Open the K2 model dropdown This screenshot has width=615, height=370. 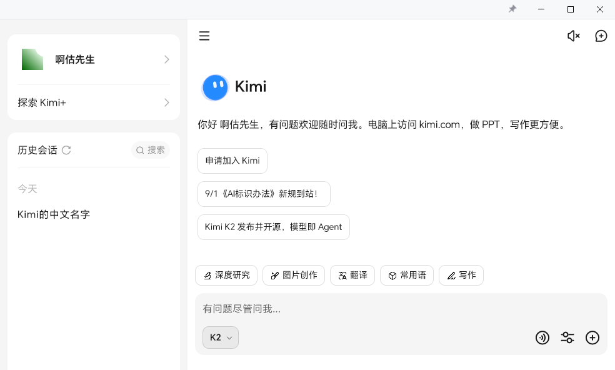pos(220,337)
